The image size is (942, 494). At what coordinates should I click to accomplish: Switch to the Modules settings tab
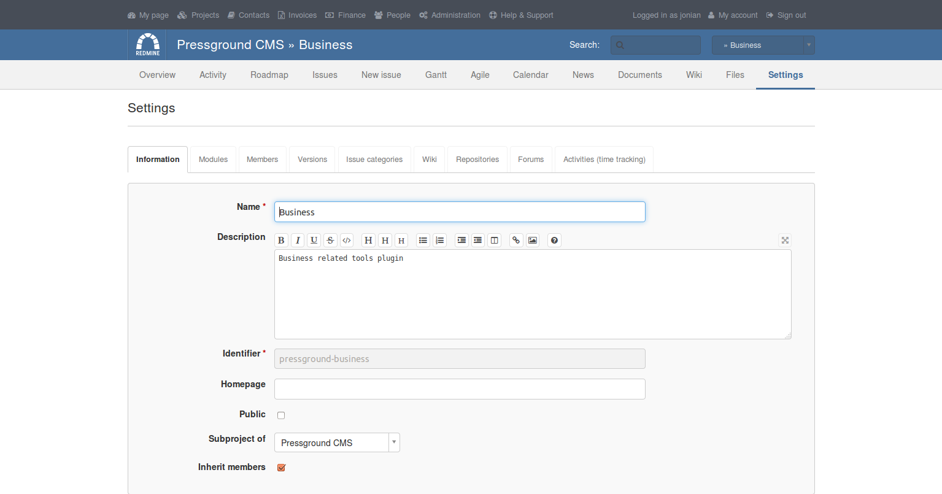pyautogui.click(x=212, y=159)
